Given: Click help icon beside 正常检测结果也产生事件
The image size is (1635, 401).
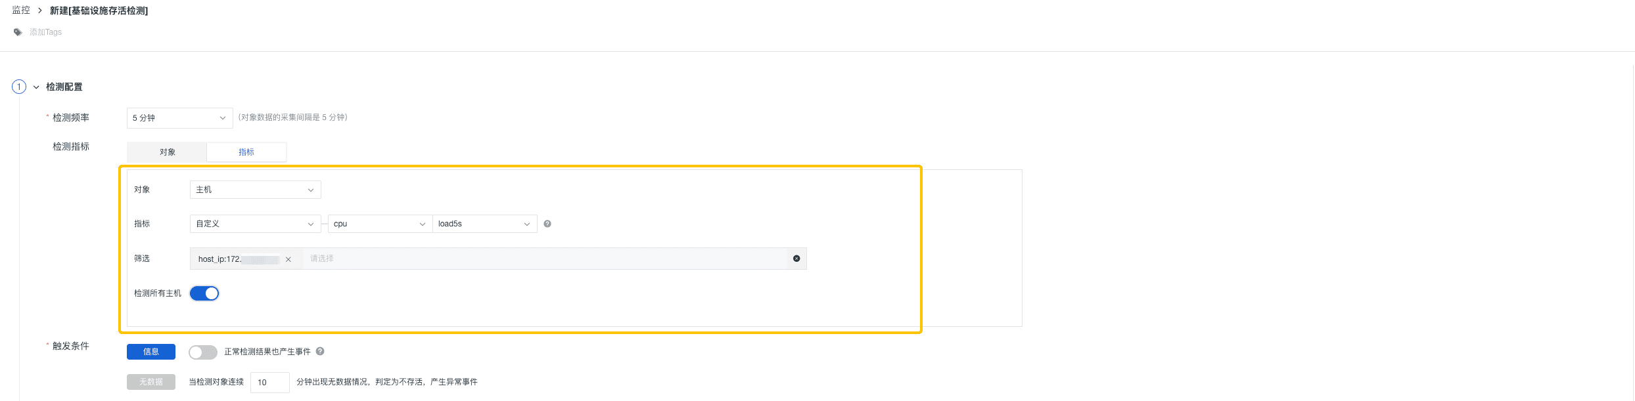Looking at the screenshot, I should click(320, 351).
